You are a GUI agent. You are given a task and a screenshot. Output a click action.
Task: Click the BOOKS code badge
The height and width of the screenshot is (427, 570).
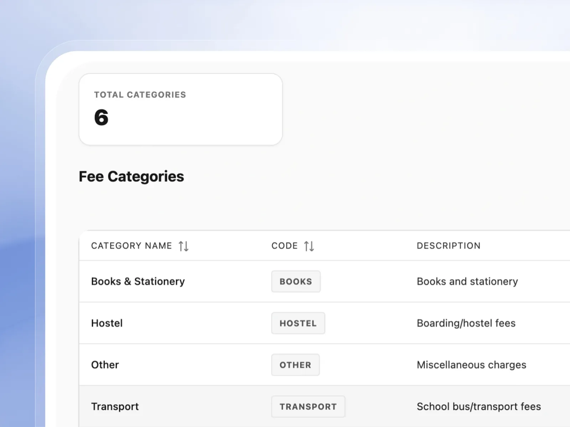coord(296,281)
